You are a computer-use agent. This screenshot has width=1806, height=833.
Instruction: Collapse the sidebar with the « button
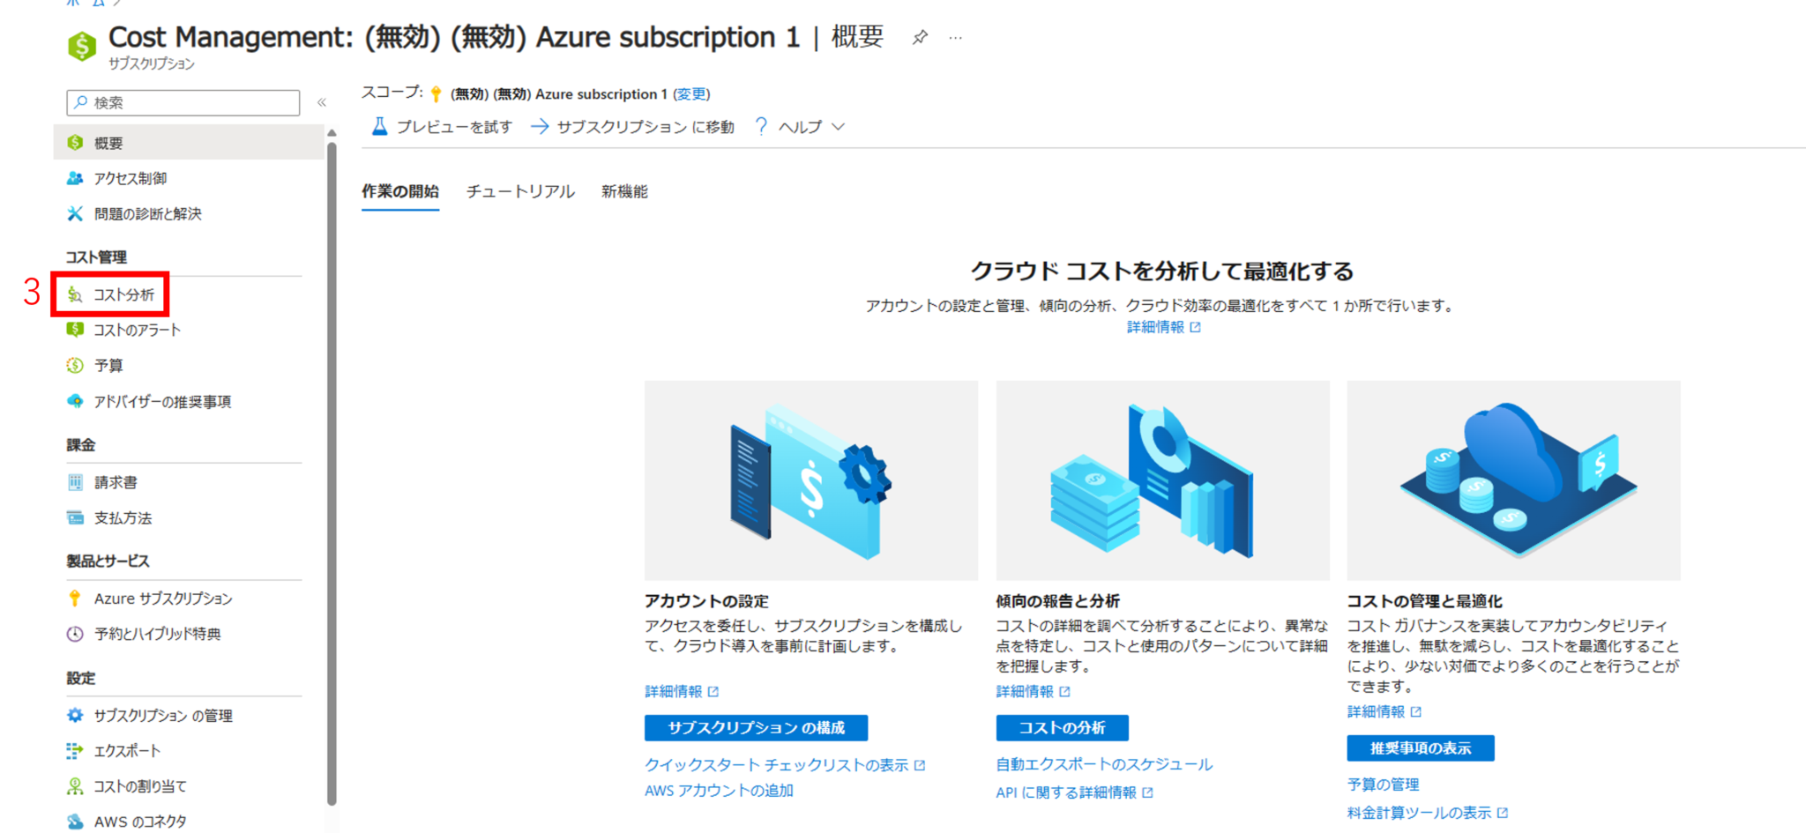pyautogui.click(x=324, y=101)
